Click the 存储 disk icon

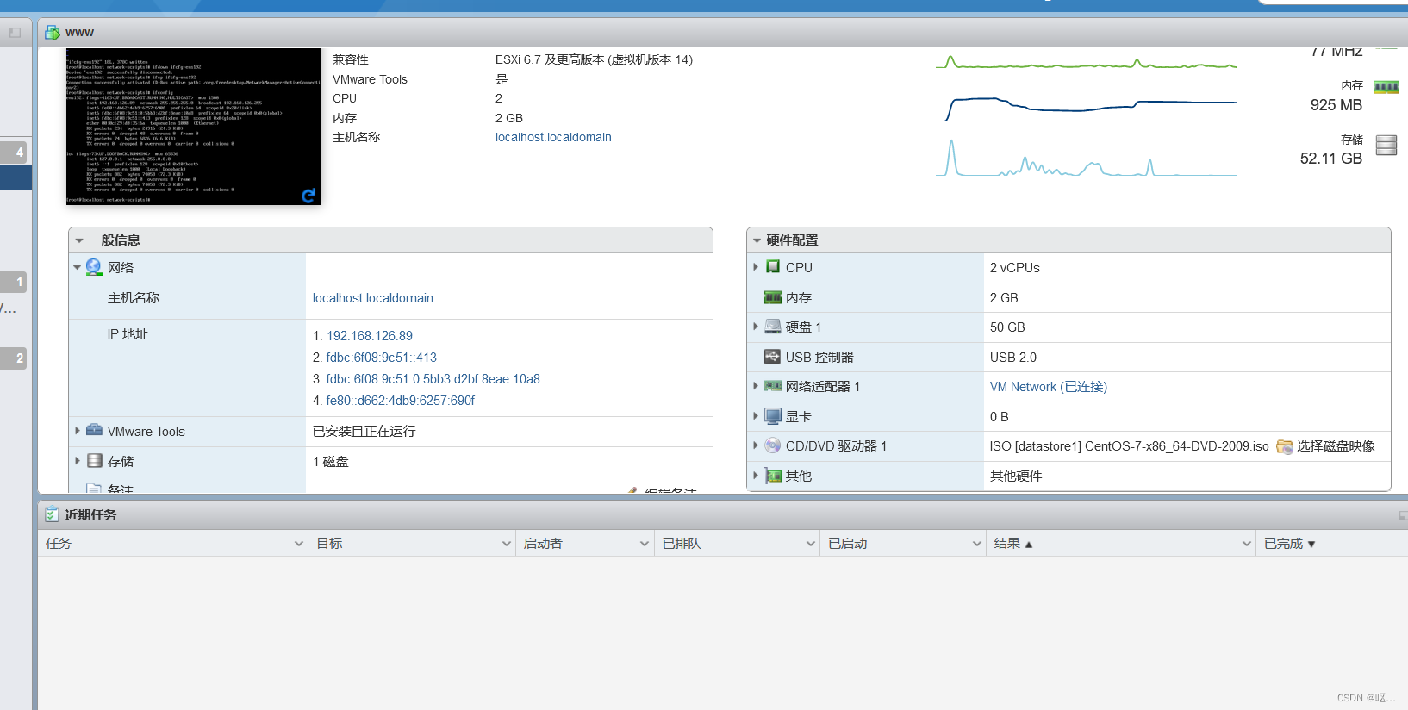(x=94, y=461)
